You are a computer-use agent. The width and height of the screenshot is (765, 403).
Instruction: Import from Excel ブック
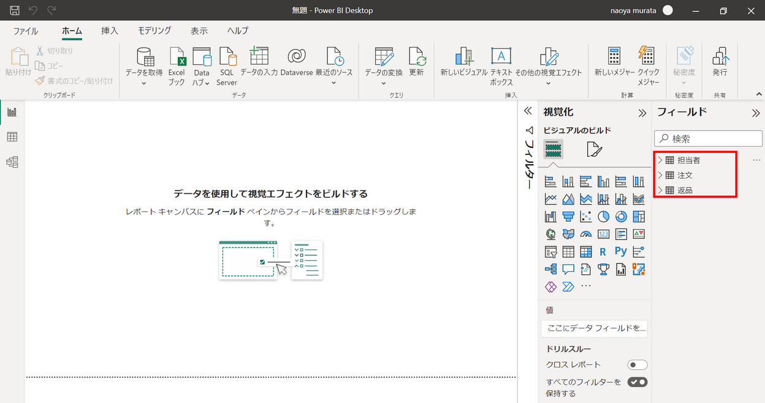click(x=177, y=66)
